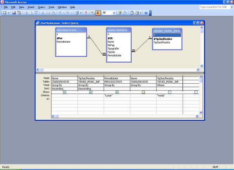234x170 pixels.
Task: Uncheck Show box for first Nume column
Action: (64, 92)
